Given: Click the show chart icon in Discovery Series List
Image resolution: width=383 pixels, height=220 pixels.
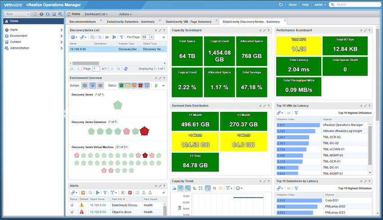Looking at the screenshot, I should click(107, 37).
